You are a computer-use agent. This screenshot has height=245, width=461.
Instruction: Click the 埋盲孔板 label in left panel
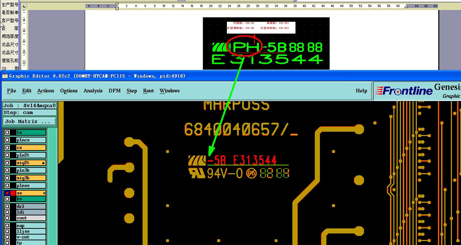coord(10,60)
